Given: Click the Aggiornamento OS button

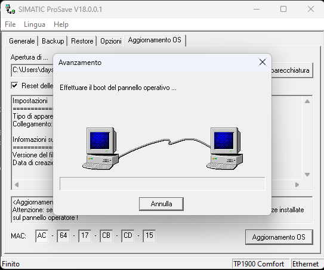Looking at the screenshot, I should click(279, 237).
